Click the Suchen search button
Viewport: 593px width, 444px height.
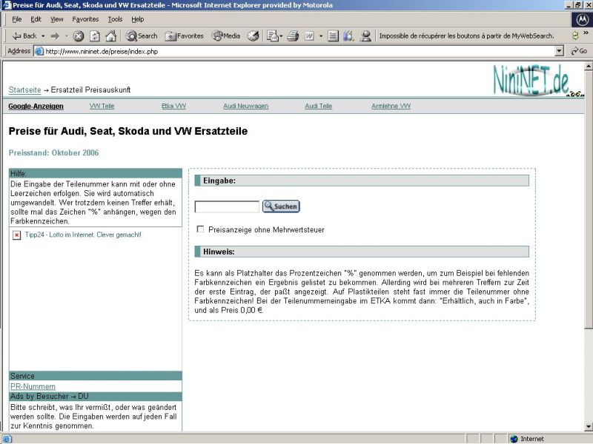[x=281, y=206]
